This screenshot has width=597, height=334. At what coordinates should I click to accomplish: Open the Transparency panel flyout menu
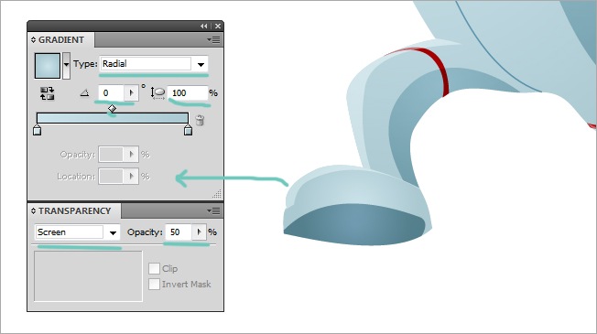213,210
